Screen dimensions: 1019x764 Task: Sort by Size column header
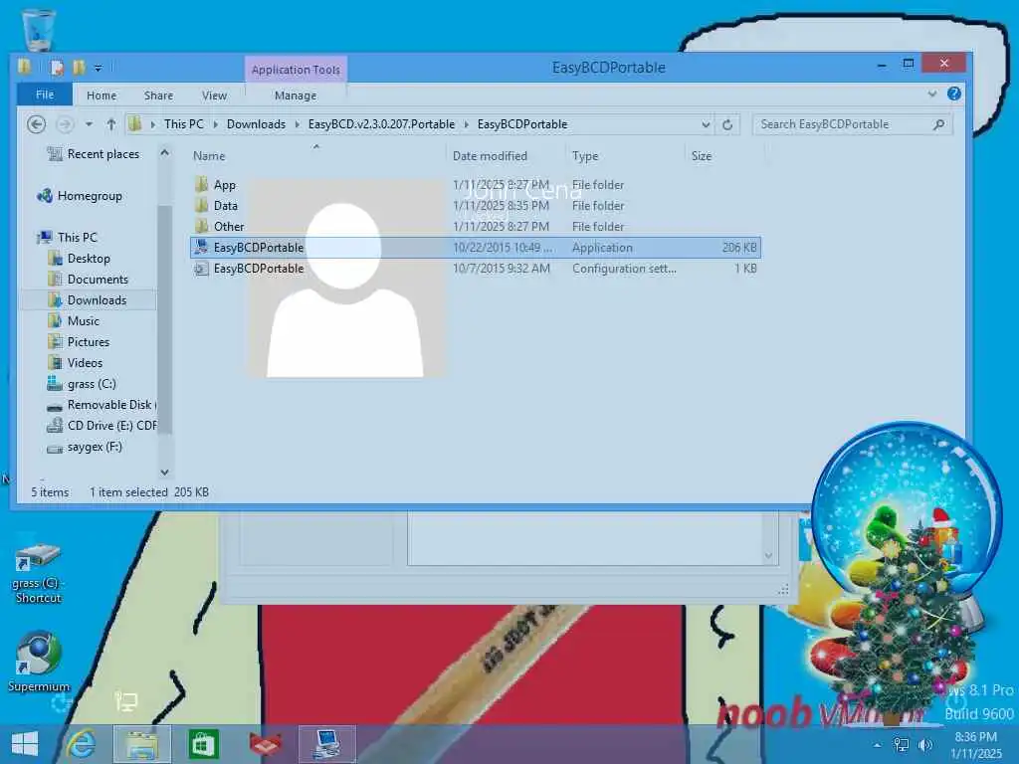[x=702, y=156]
